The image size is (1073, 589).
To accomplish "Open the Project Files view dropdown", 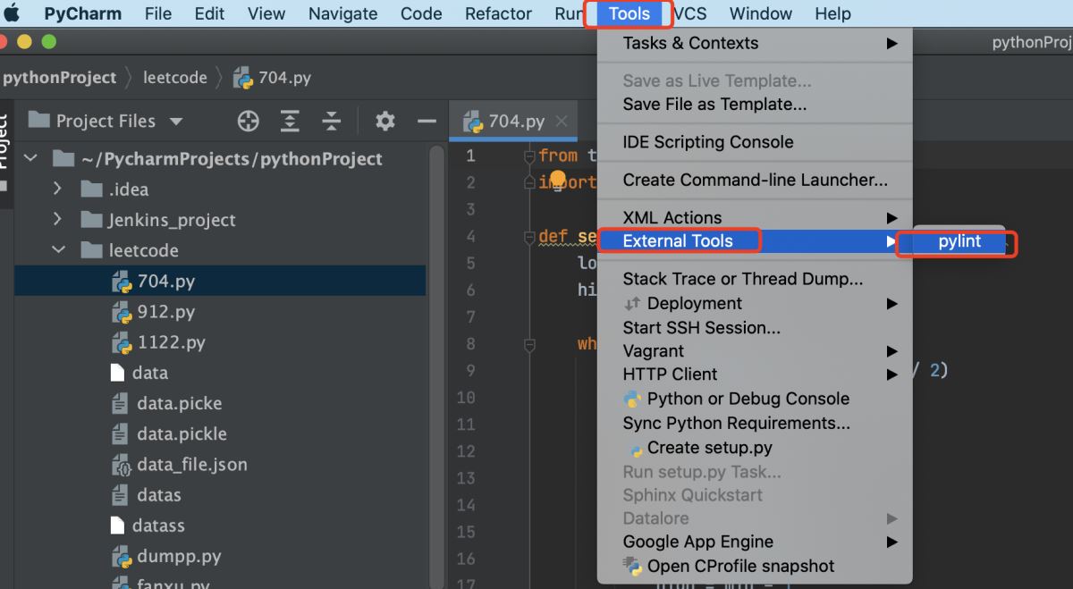I will 177,120.
